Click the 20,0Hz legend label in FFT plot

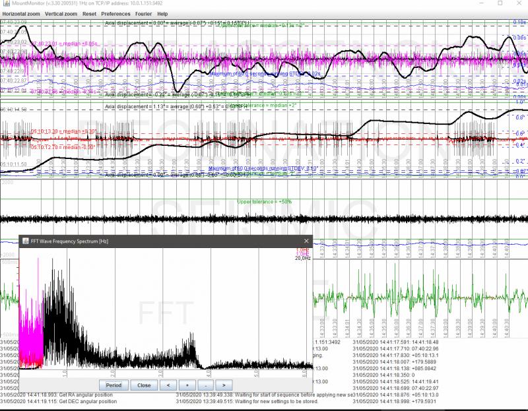pos(302,259)
